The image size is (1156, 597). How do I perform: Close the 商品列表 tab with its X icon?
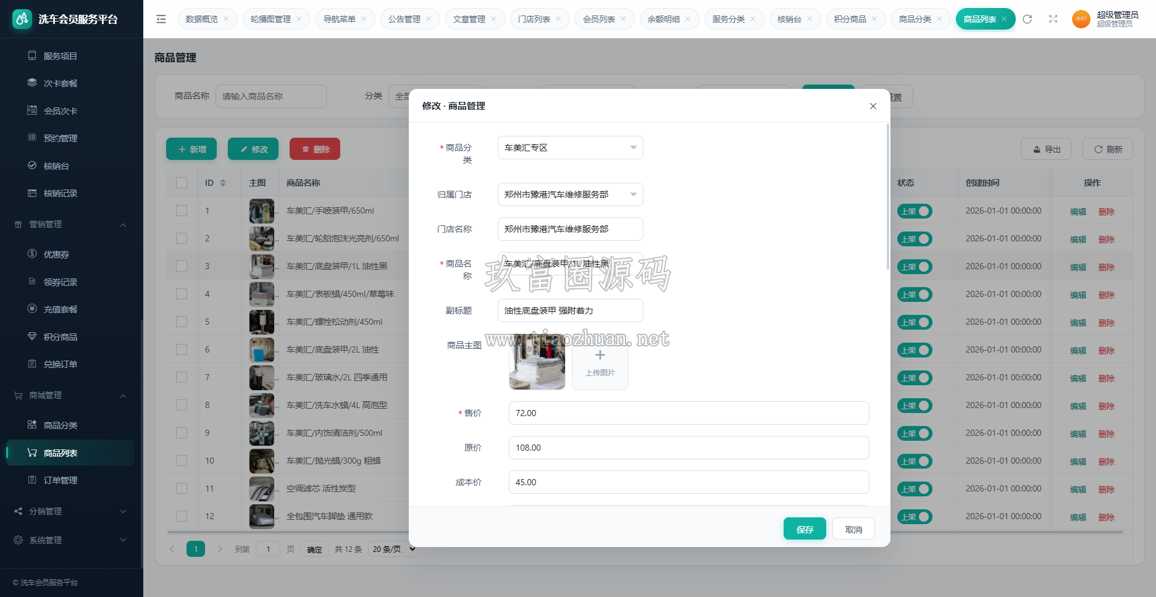click(x=1004, y=19)
